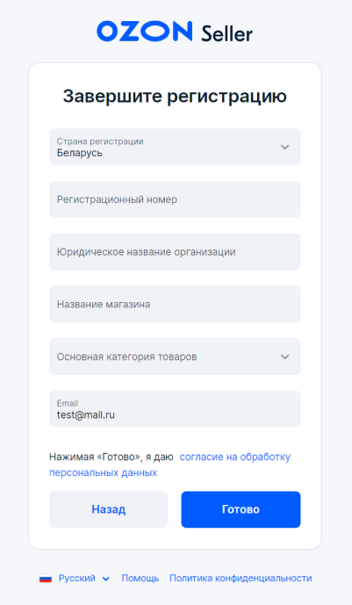Screen dimensions: 352x605
Task: Expand country dropdown via its chevron arrow
Action: pyautogui.click(x=285, y=147)
